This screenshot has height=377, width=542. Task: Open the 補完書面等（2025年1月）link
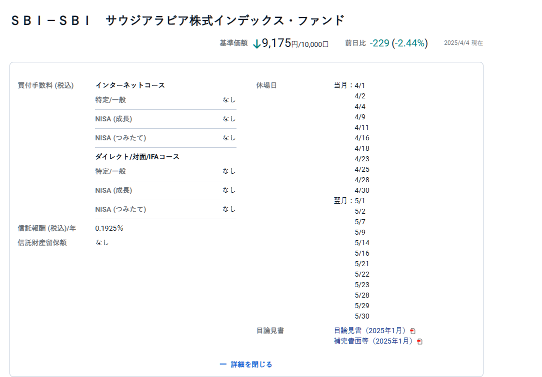tap(374, 341)
